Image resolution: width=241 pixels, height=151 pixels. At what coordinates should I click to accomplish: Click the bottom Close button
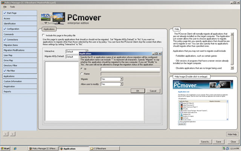(x=233, y=142)
